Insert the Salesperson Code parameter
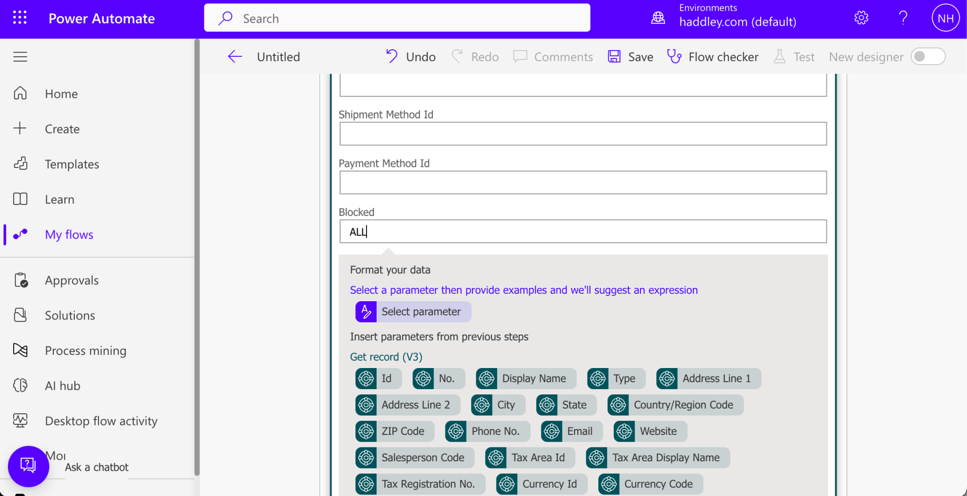The image size is (967, 496). pyautogui.click(x=415, y=458)
